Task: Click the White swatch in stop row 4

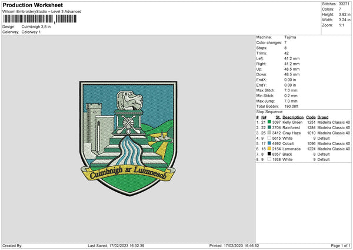Action: click(x=269, y=138)
